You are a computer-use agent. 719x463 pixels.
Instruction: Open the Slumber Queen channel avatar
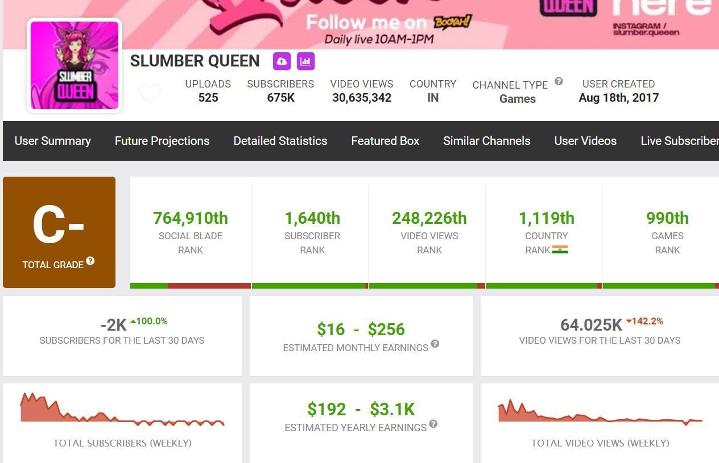pyautogui.click(x=75, y=65)
